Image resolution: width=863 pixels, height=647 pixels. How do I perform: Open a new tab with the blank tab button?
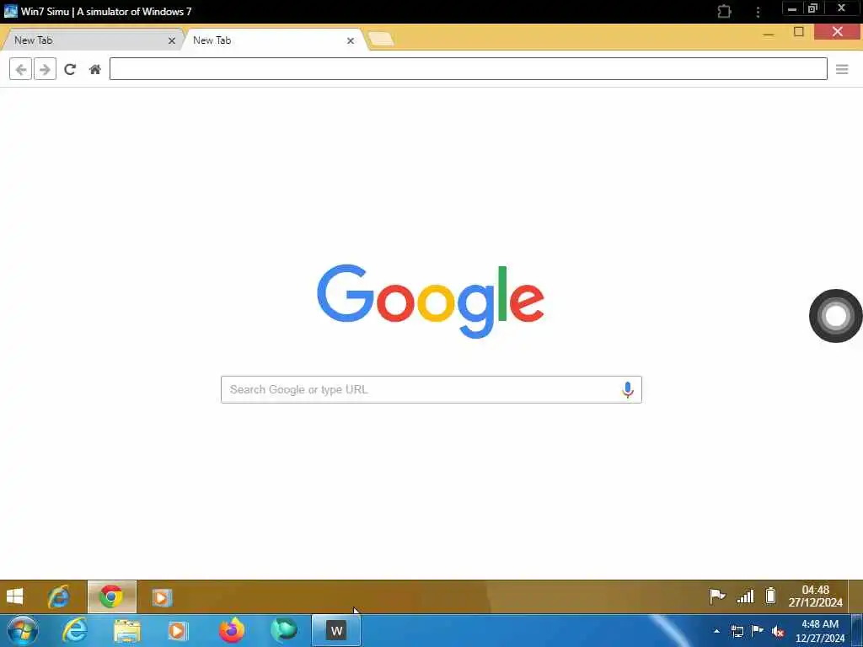click(381, 39)
